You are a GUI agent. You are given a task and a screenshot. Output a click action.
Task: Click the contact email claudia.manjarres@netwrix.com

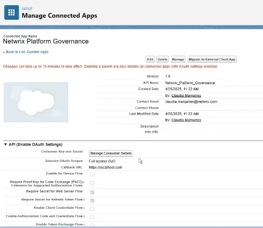[x=191, y=102]
